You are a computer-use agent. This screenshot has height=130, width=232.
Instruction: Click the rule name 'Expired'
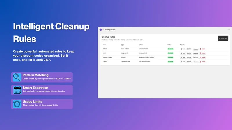pos(105,62)
